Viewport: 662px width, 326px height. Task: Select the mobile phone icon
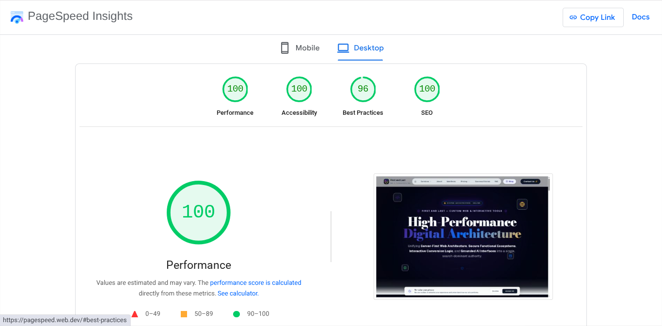pyautogui.click(x=285, y=47)
